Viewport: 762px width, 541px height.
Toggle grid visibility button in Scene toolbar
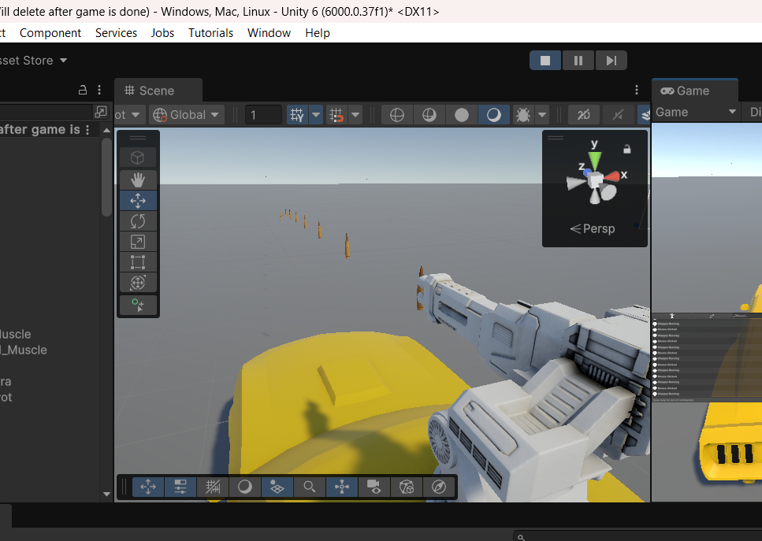[x=297, y=115]
